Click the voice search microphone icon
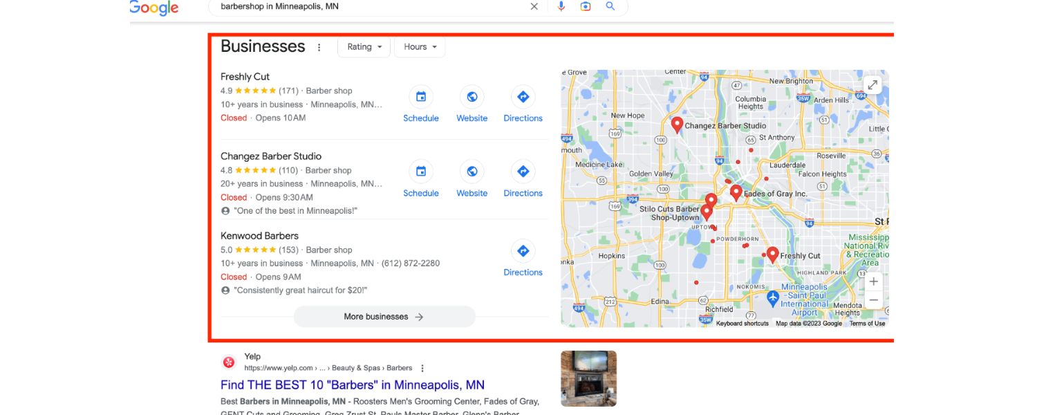 [560, 6]
